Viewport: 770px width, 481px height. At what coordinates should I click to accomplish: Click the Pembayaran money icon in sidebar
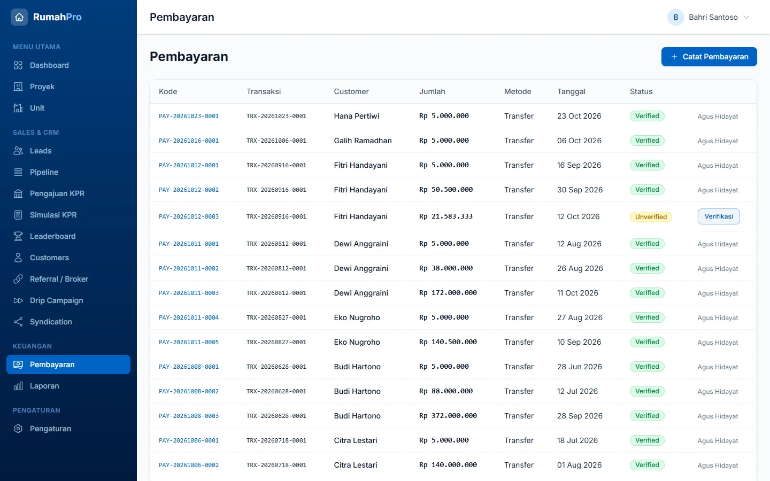click(18, 364)
